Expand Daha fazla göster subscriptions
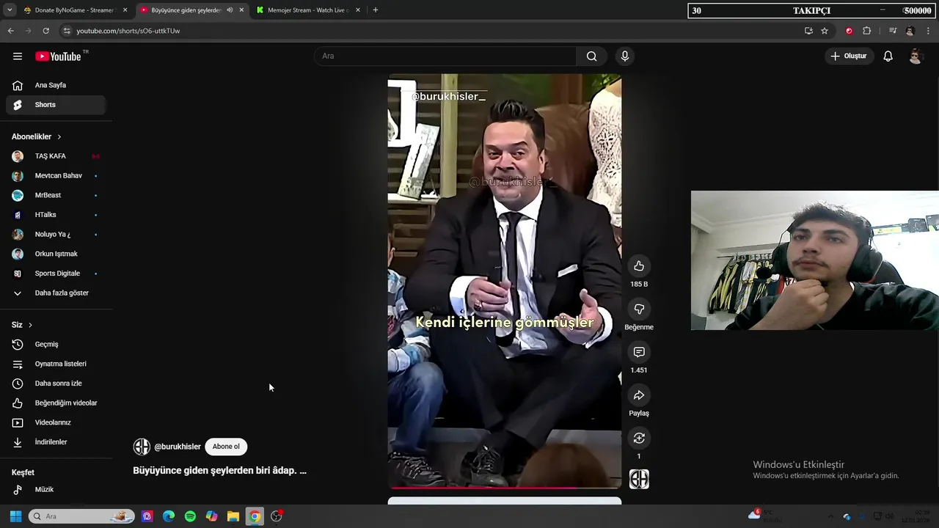Image resolution: width=939 pixels, height=528 pixels. [x=56, y=293]
